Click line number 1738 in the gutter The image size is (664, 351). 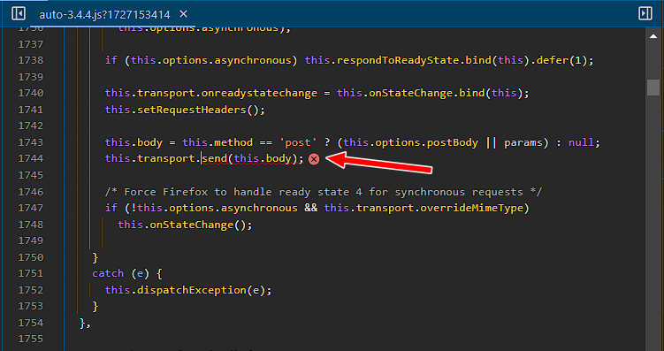pyautogui.click(x=30, y=60)
